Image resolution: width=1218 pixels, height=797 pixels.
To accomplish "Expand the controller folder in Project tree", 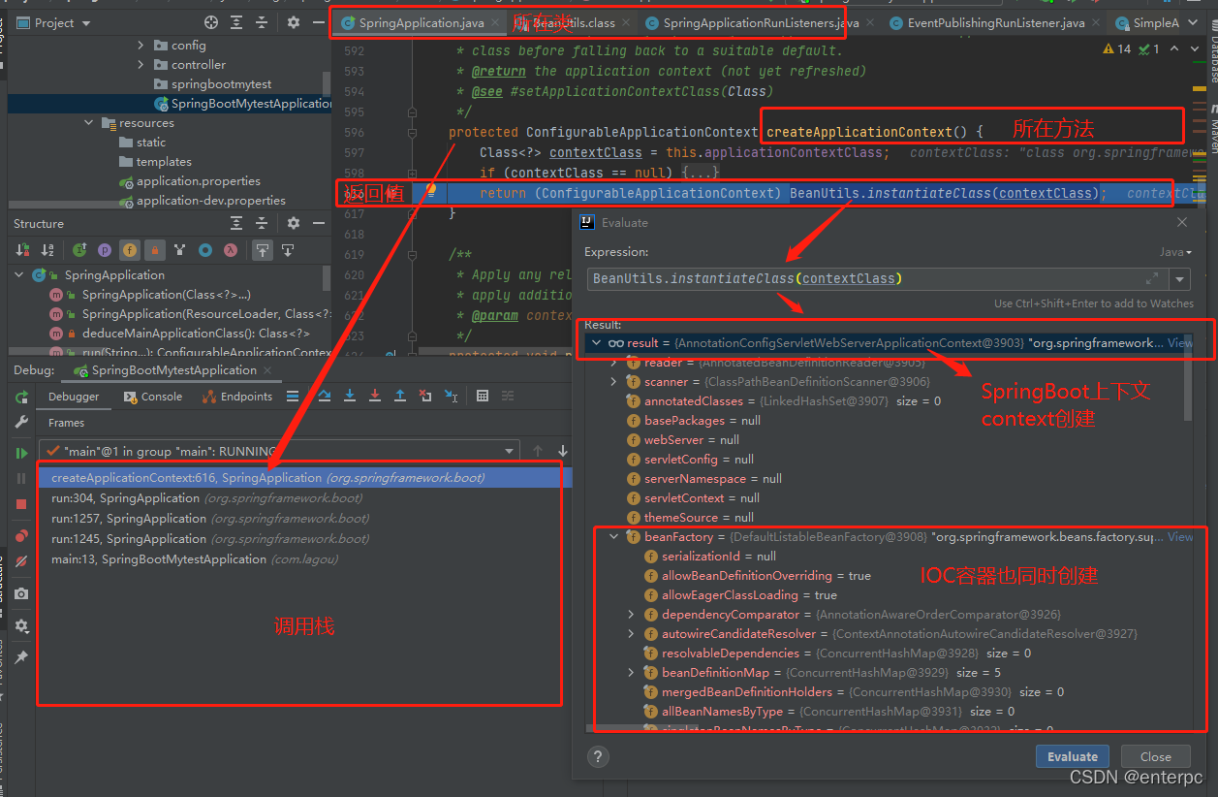I will coord(141,65).
